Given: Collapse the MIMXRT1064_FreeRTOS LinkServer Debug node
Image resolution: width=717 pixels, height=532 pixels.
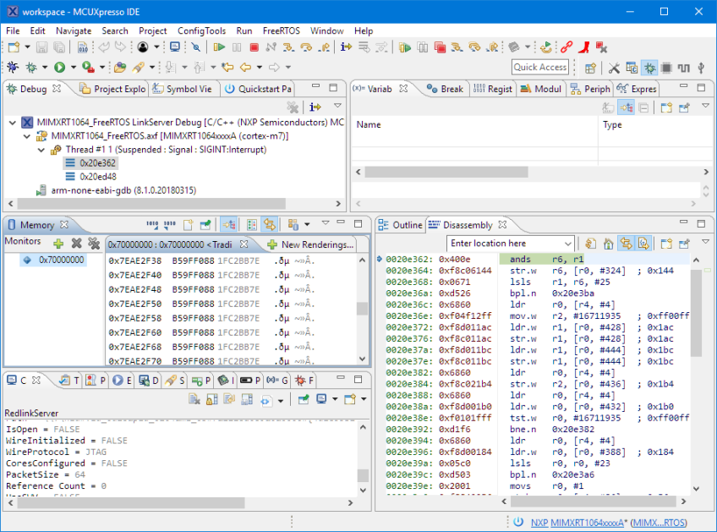Looking at the screenshot, I should pos(13,123).
